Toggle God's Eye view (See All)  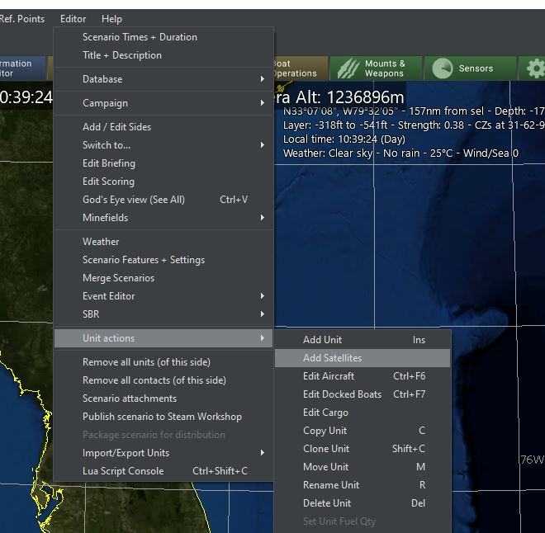tap(163, 200)
